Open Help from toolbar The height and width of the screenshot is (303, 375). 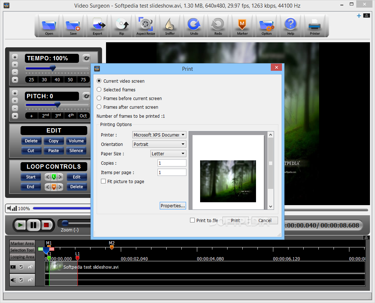pyautogui.click(x=291, y=26)
